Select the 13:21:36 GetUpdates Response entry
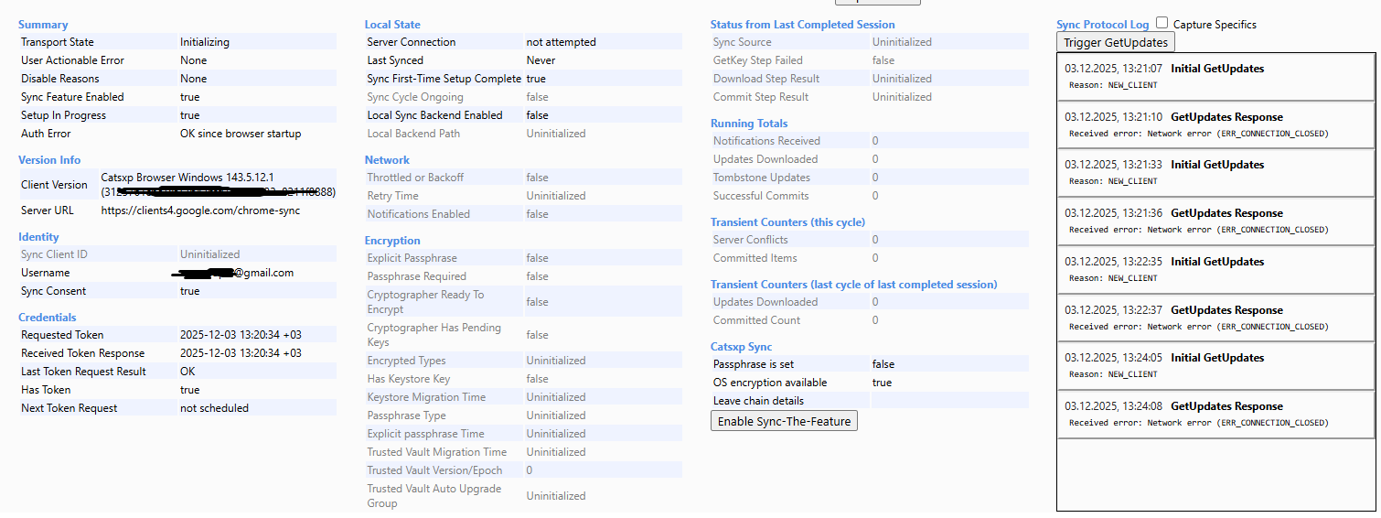This screenshot has height=518, width=1381. (1226, 213)
